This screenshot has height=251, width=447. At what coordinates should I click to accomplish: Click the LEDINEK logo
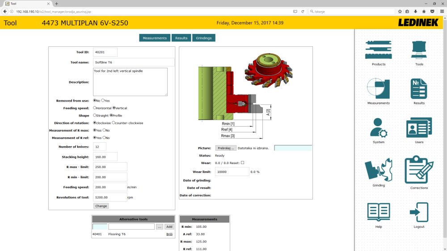pyautogui.click(x=418, y=23)
